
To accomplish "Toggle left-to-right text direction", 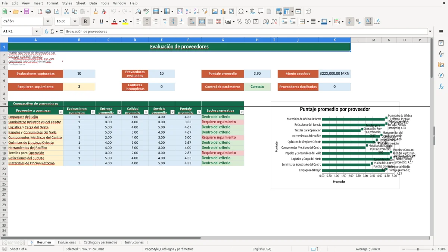I will (x=350, y=22).
